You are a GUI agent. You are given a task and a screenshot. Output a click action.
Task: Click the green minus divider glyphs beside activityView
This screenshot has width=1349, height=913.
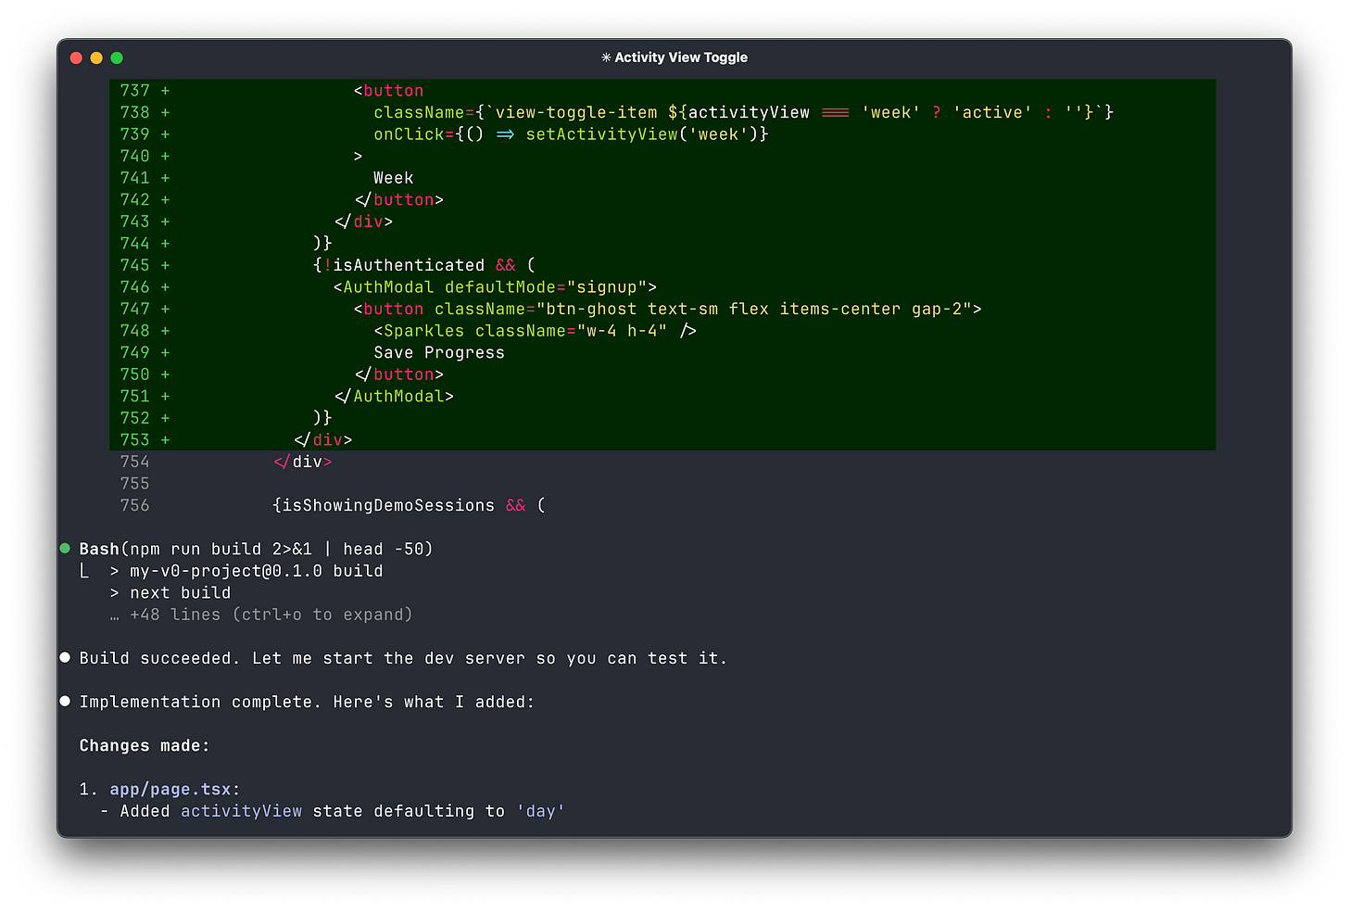(x=835, y=112)
